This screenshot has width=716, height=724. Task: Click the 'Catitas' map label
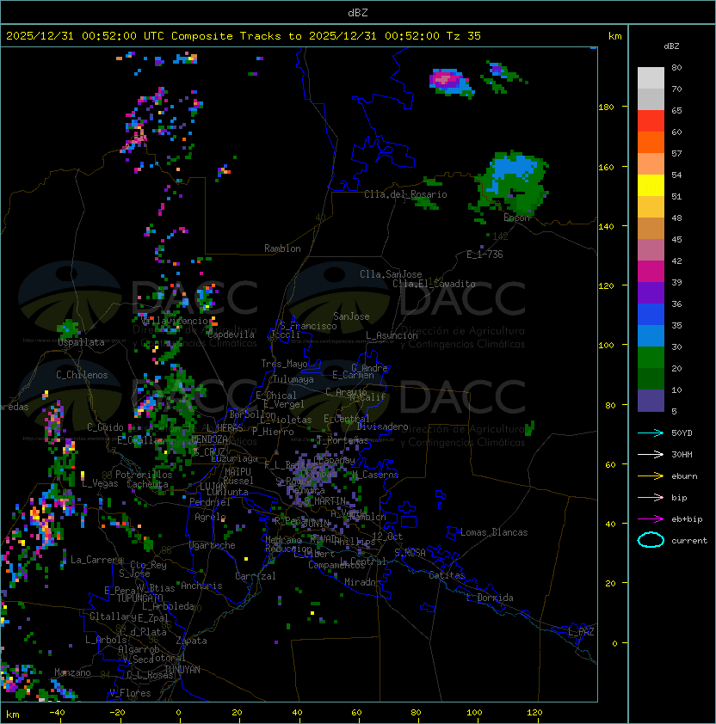point(447,575)
